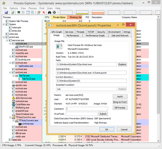Switch to the Threads tab
The height and width of the screenshot is (149, 162).
click(80, 32)
